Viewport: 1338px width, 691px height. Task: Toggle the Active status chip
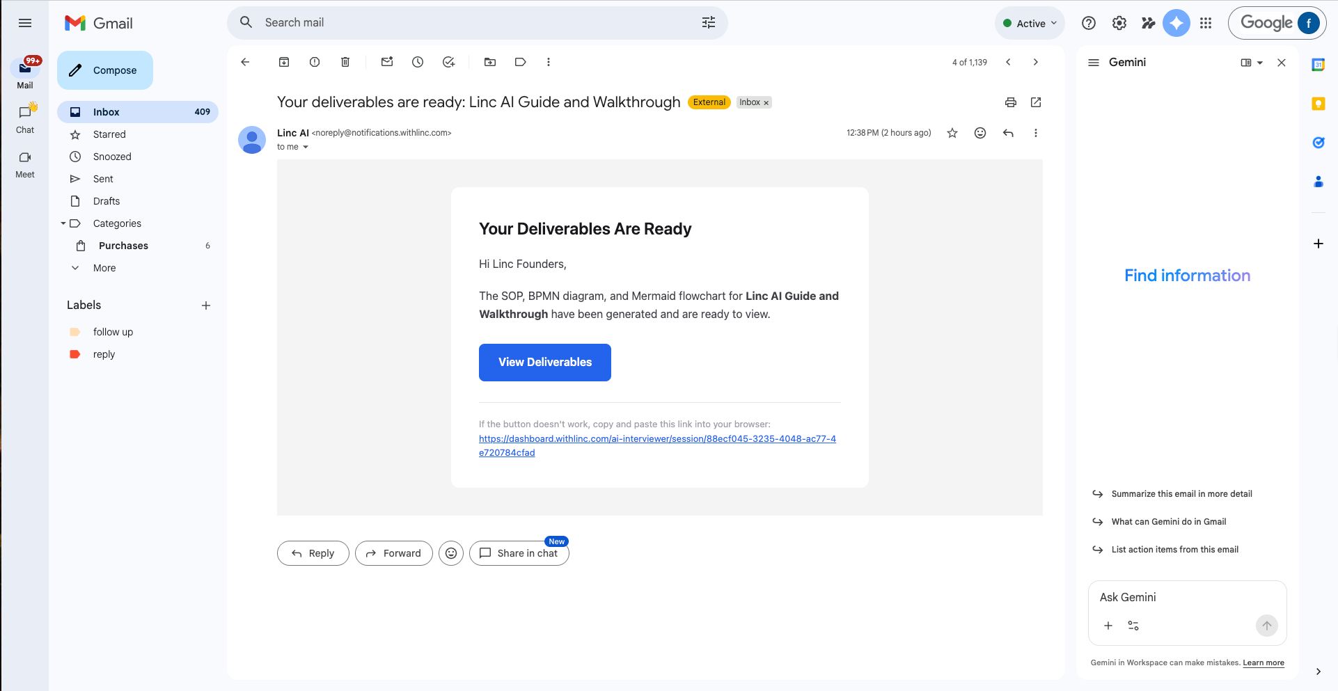point(1030,22)
